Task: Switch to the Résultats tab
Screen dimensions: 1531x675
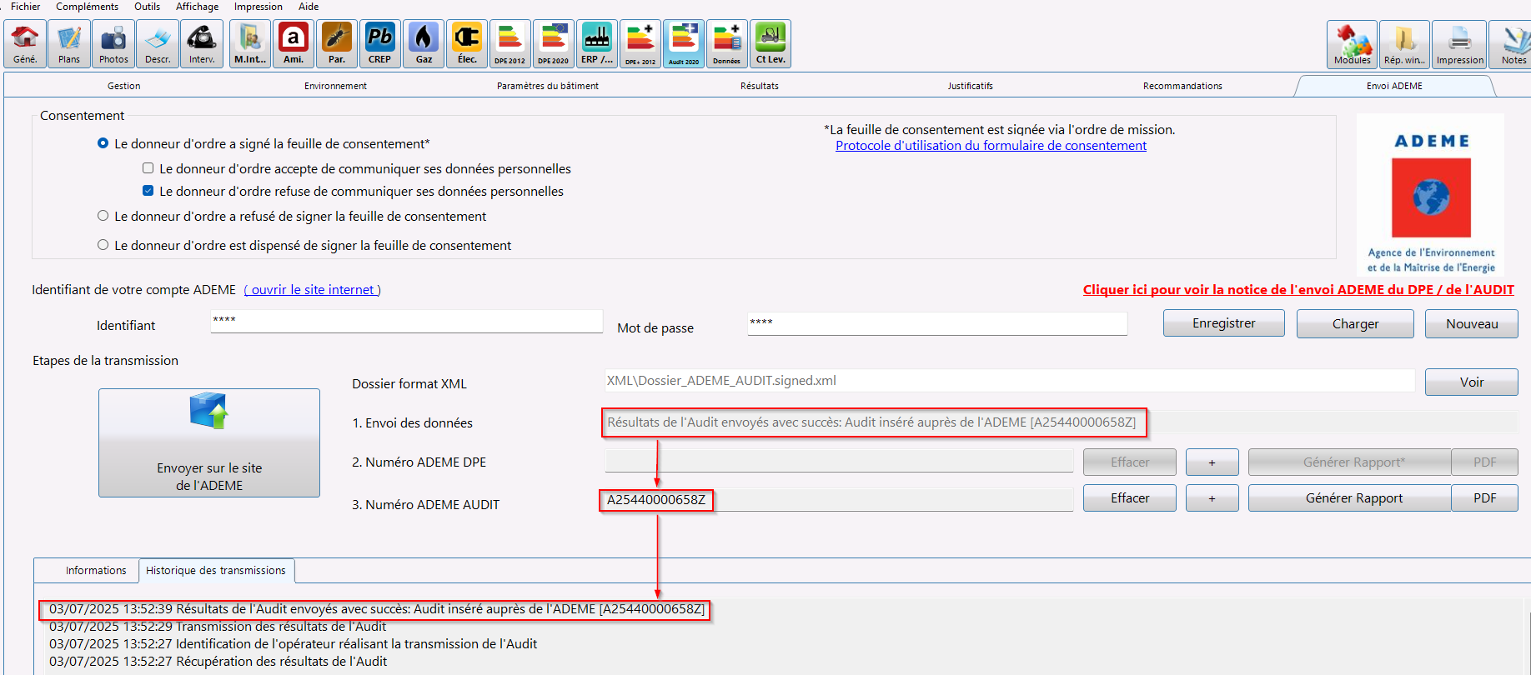Action: click(x=759, y=86)
